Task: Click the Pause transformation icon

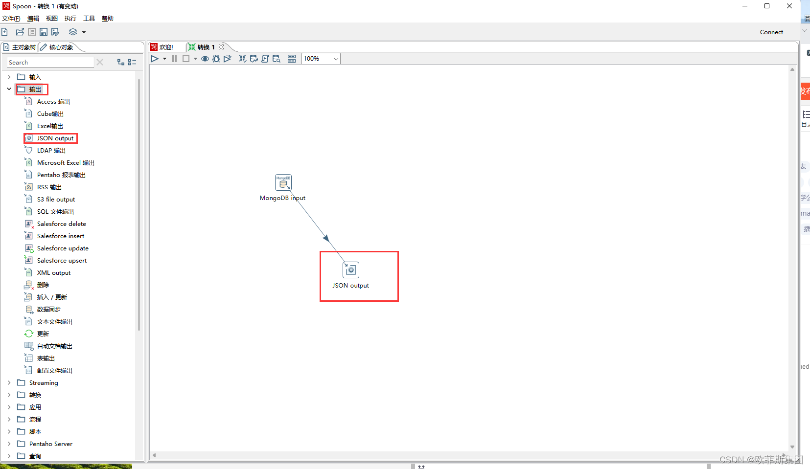Action: pos(174,59)
